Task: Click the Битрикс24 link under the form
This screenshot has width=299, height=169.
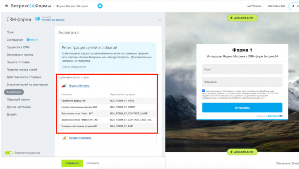Action: click(275, 116)
